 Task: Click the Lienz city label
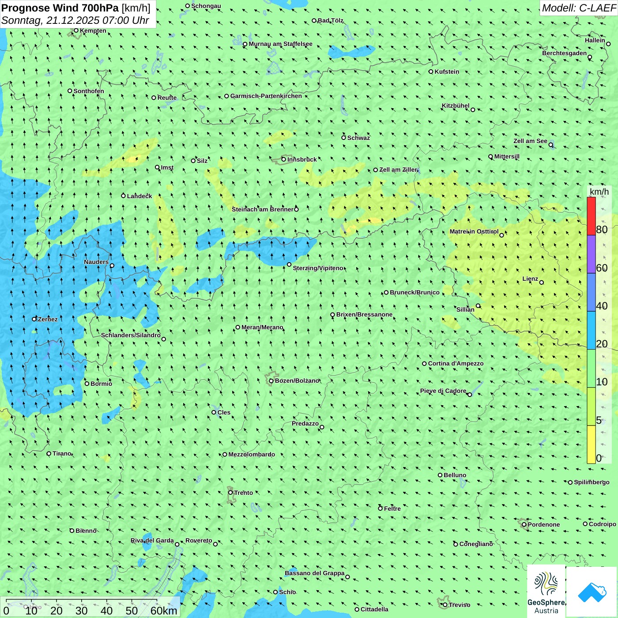[x=530, y=279]
